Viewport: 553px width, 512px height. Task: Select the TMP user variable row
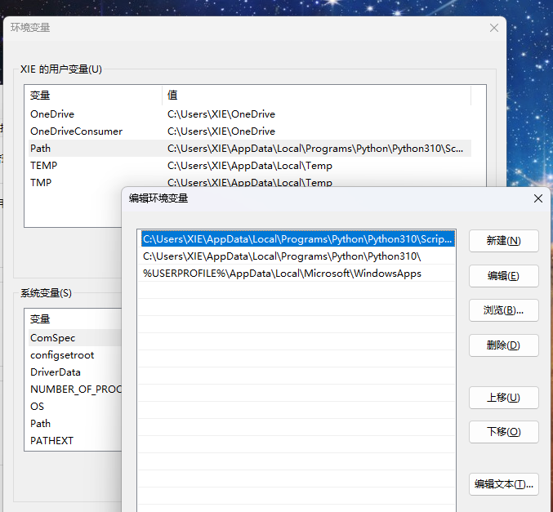250,182
